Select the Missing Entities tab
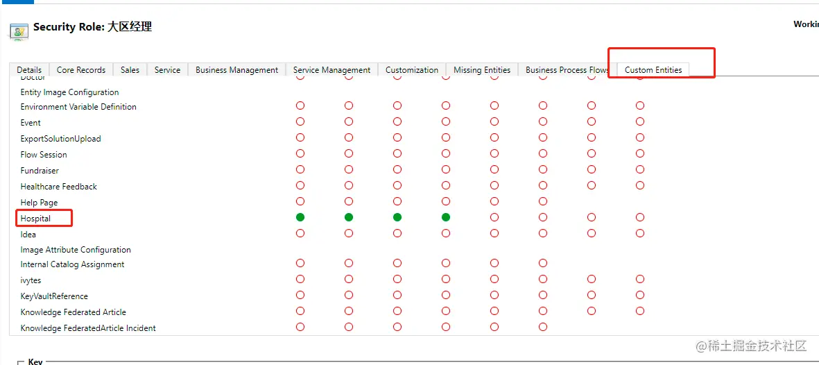This screenshot has height=365, width=819. tap(482, 70)
